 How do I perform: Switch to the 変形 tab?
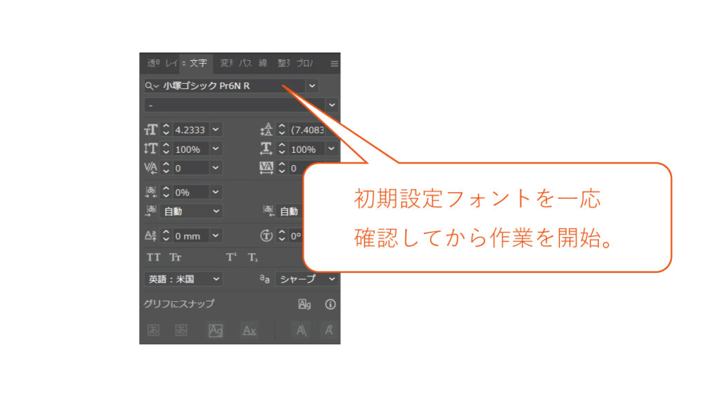(x=227, y=63)
